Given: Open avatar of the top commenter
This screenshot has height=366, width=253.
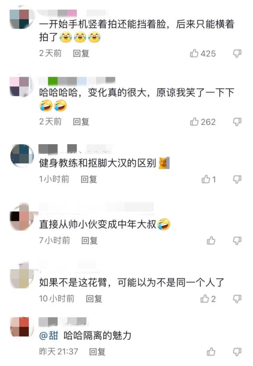Looking at the screenshot, I should click(x=22, y=18).
